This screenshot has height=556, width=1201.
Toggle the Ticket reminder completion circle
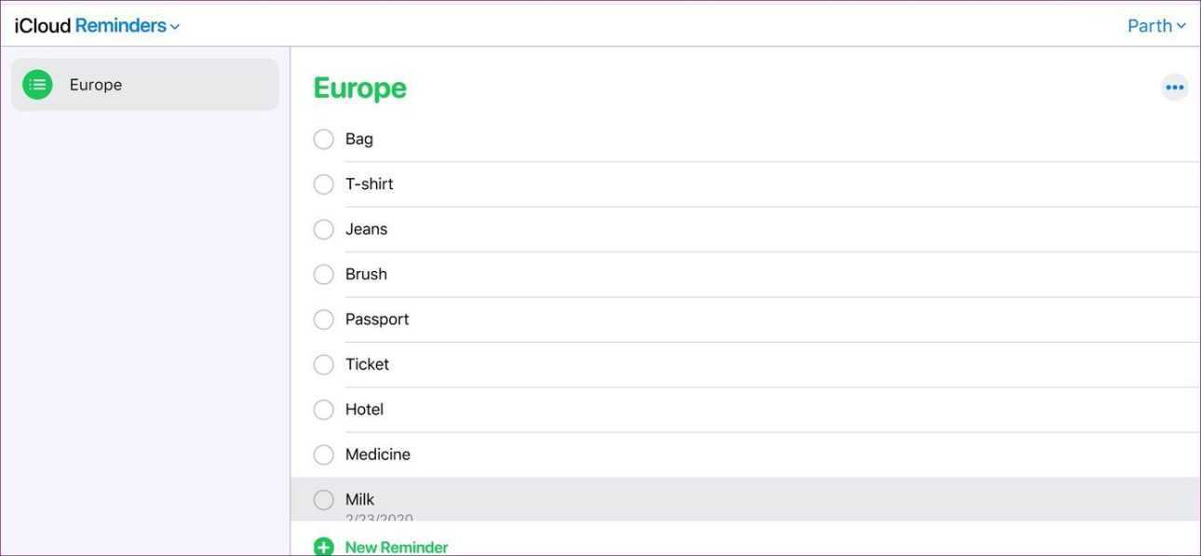pos(323,364)
